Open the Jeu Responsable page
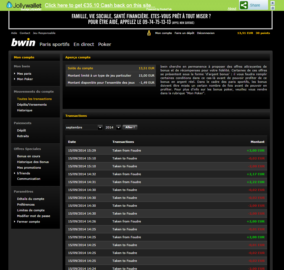284x270 pixels. 44,33
